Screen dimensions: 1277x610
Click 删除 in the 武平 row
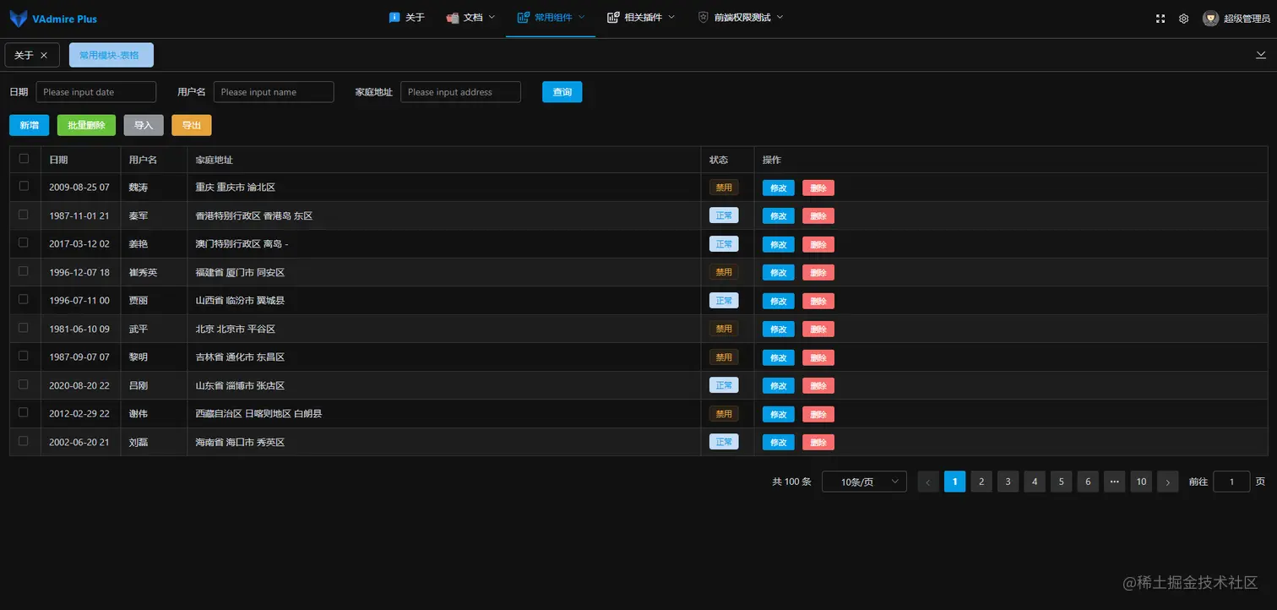(x=818, y=329)
